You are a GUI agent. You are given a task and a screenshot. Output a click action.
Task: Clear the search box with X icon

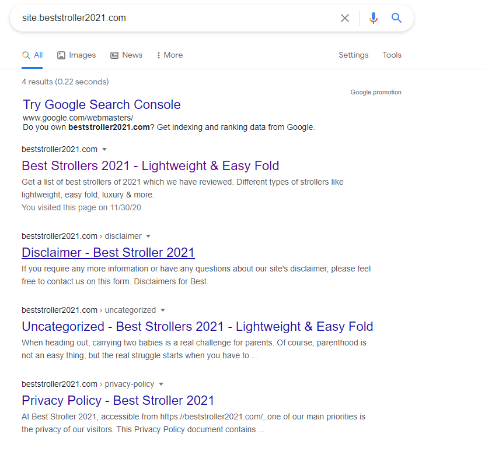[344, 18]
